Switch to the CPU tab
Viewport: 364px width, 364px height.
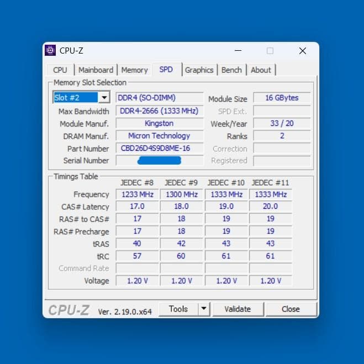coord(60,70)
